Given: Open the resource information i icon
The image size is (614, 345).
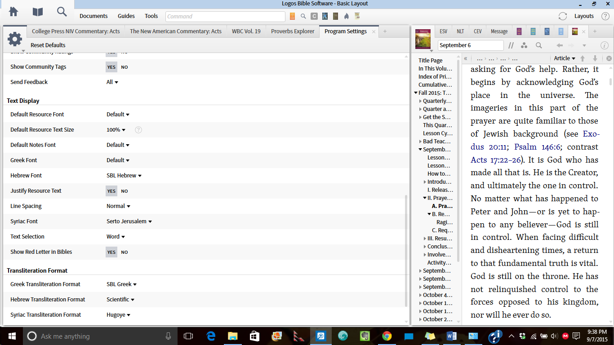Looking at the screenshot, I should tap(605, 45).
